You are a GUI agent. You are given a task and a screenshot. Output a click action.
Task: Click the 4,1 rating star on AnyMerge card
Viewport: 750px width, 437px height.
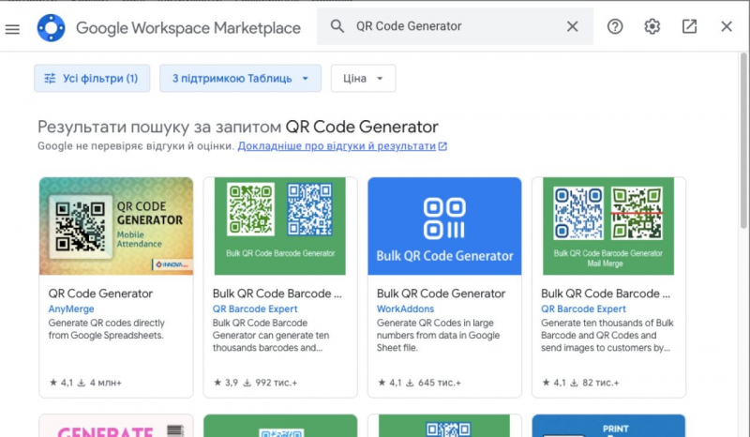pos(53,383)
